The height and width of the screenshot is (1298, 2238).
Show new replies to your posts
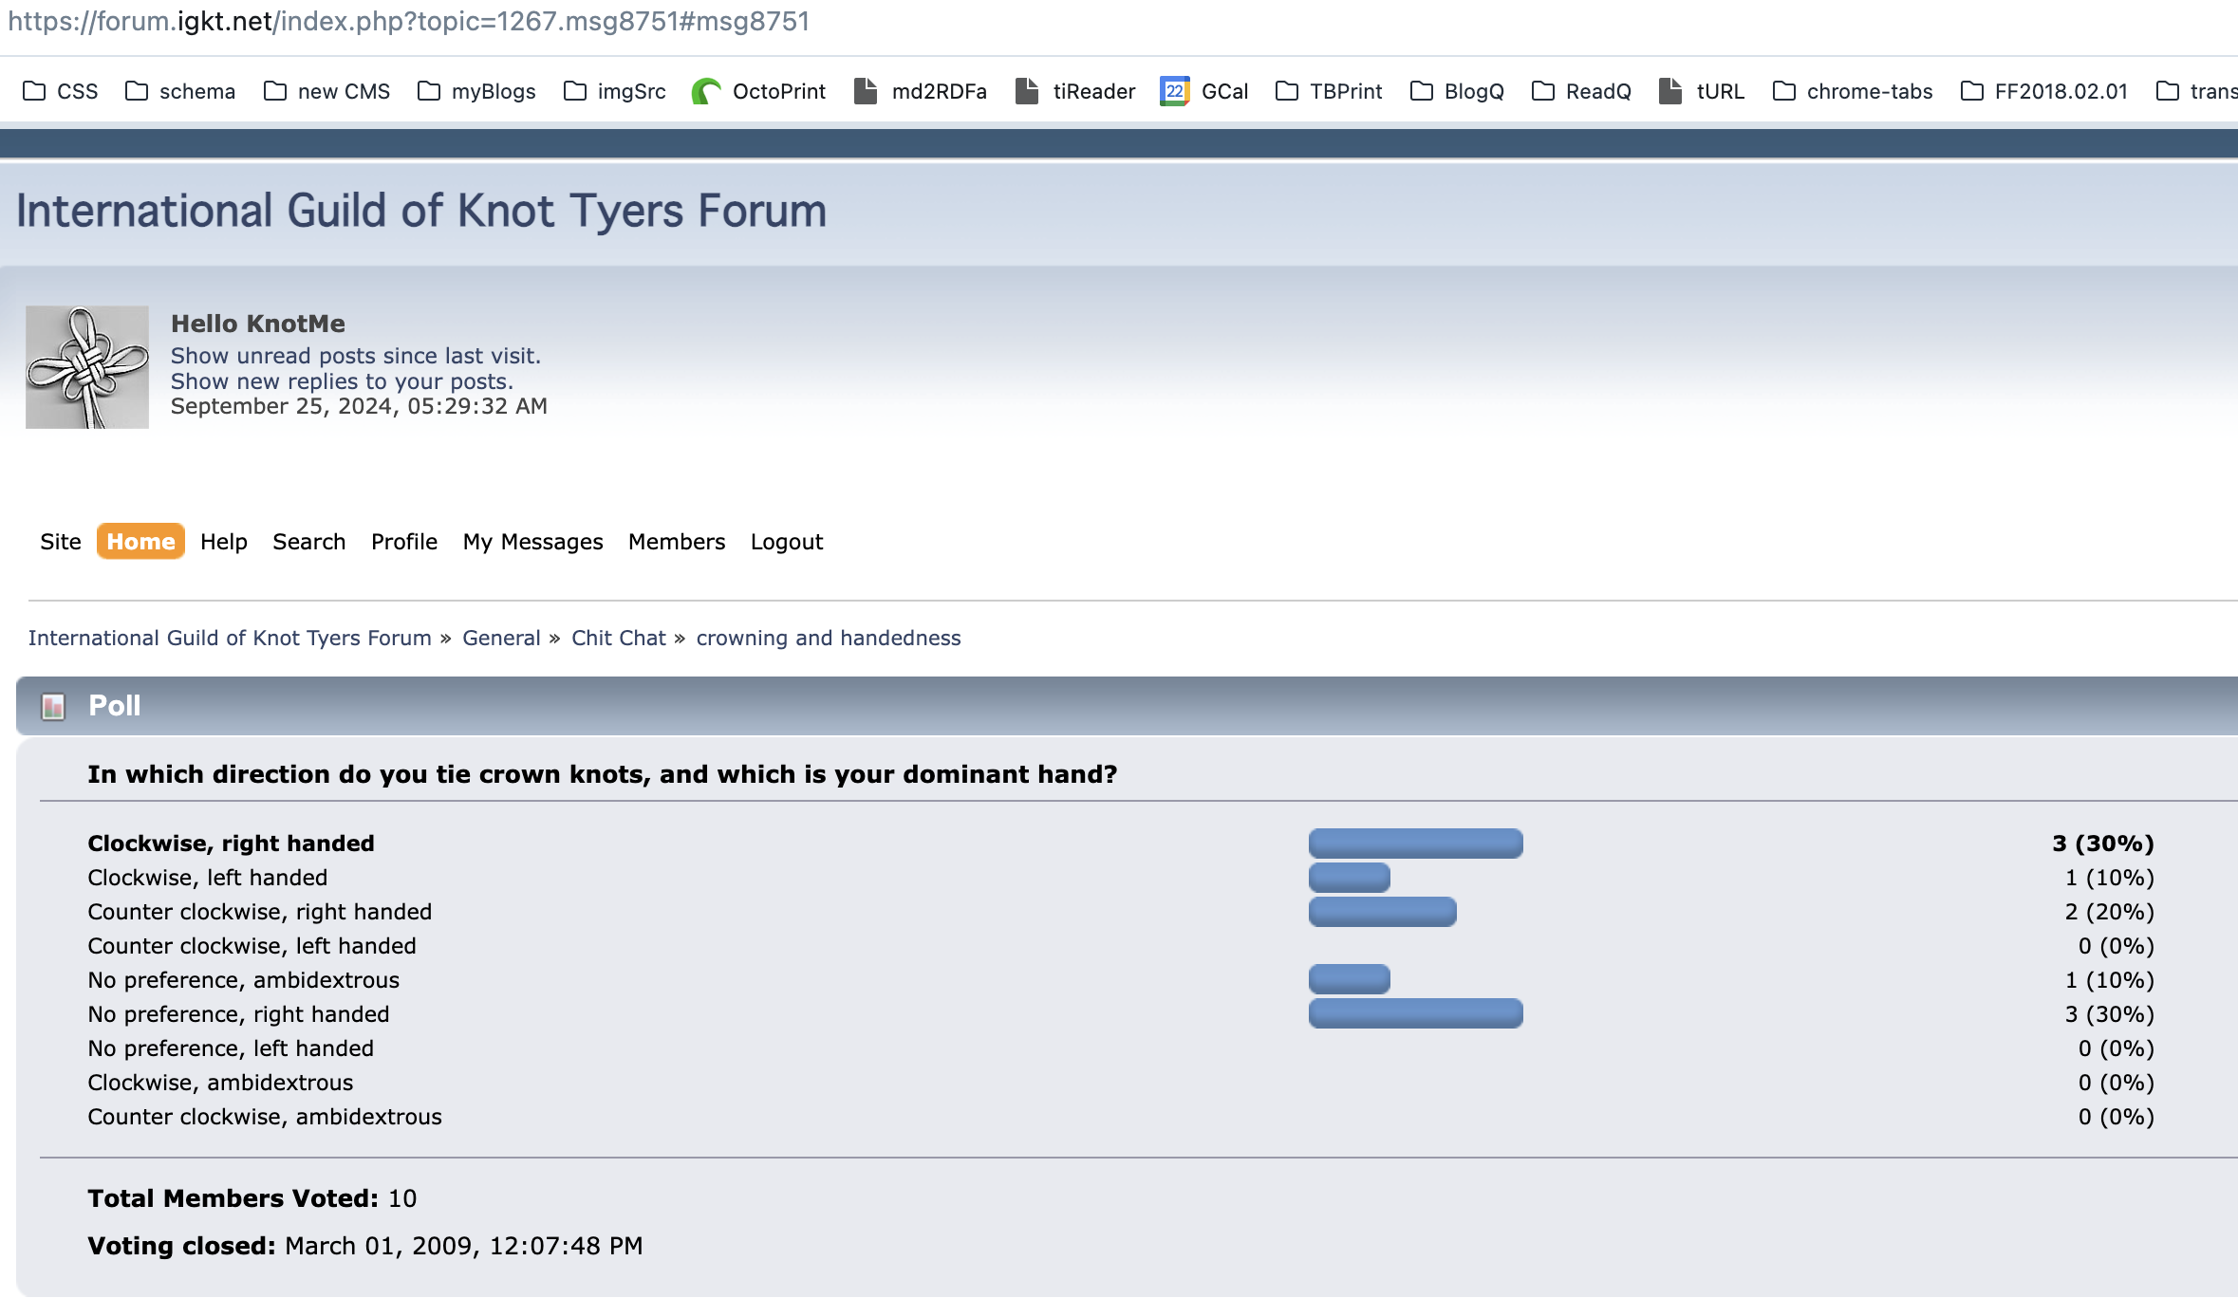[x=342, y=381]
